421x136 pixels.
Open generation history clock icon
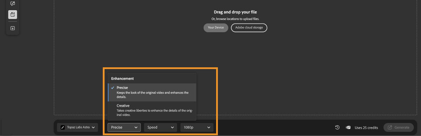(x=337, y=128)
